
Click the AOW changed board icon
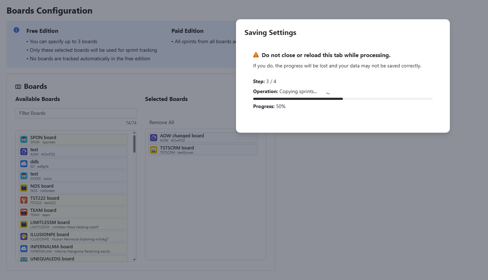click(x=154, y=138)
